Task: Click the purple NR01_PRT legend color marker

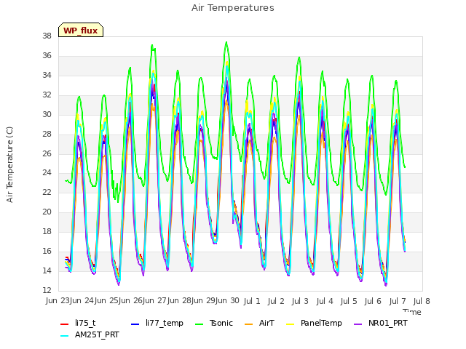Action: point(358,324)
